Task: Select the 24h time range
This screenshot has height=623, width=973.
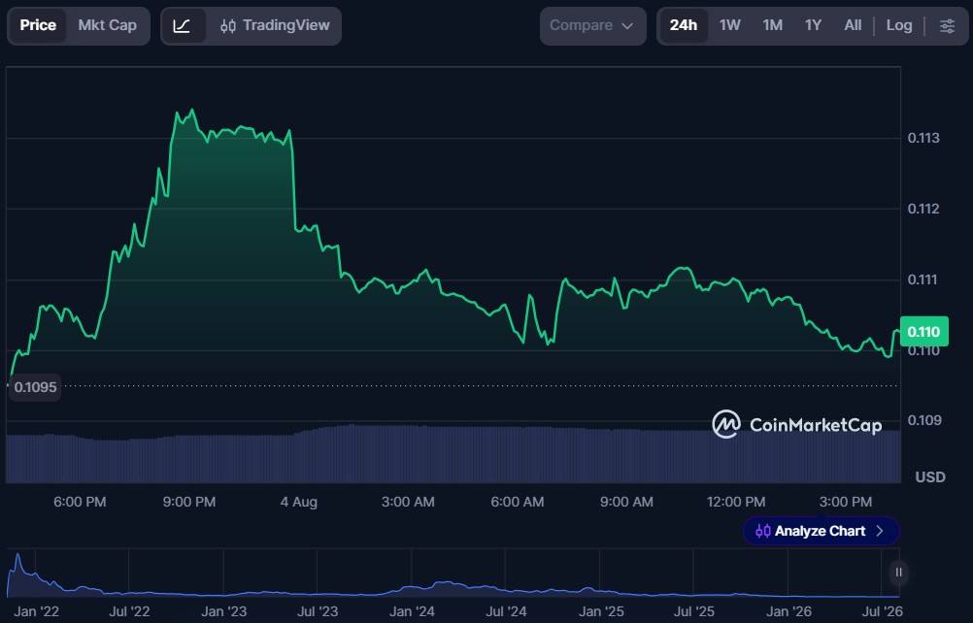Action: pos(684,25)
